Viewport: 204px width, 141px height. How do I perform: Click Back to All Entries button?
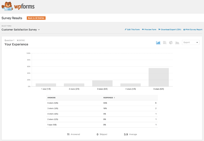(36, 18)
